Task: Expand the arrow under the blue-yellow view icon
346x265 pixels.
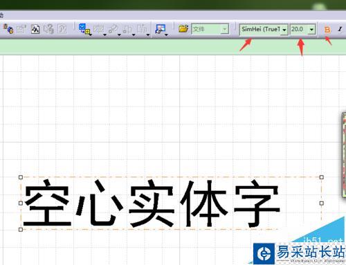Action: point(91,35)
